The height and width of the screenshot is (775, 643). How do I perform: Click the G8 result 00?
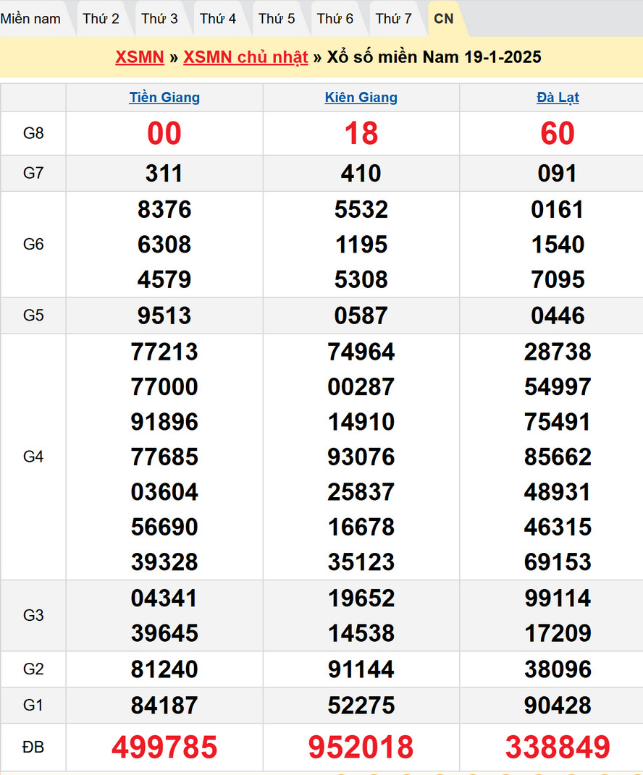coord(164,134)
